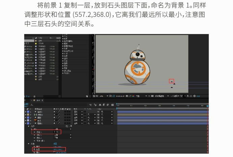Click the always preview icon in viewer

(94, 96)
